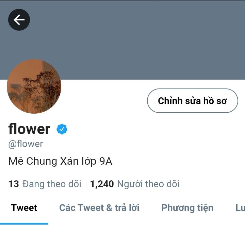The image size is (245, 245).
Task: Click the 1,240 follower count number
Action: click(102, 184)
